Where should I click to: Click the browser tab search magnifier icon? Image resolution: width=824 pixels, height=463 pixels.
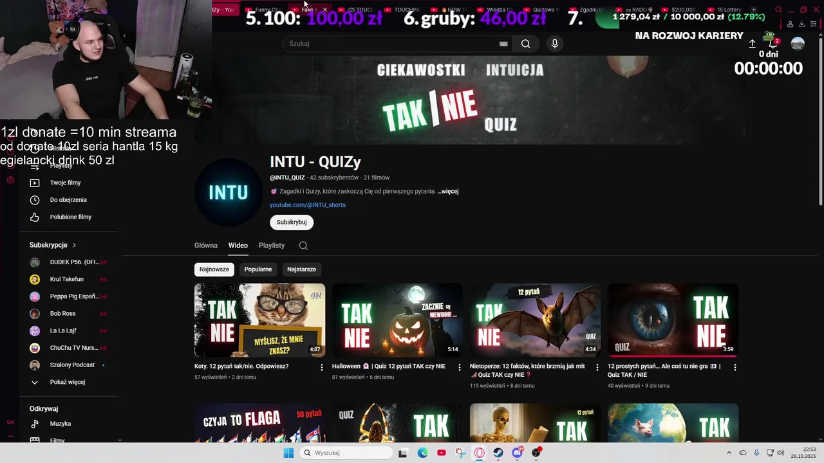779,10
